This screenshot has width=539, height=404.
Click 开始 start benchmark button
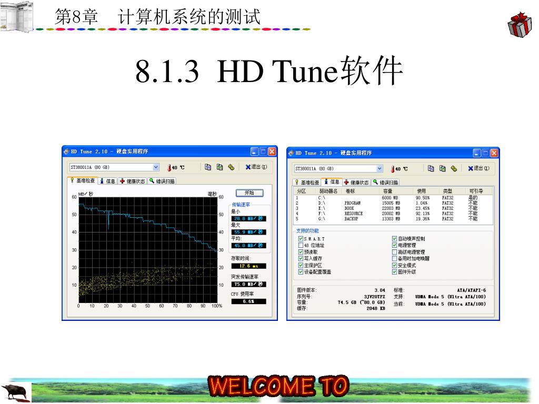[x=249, y=193]
